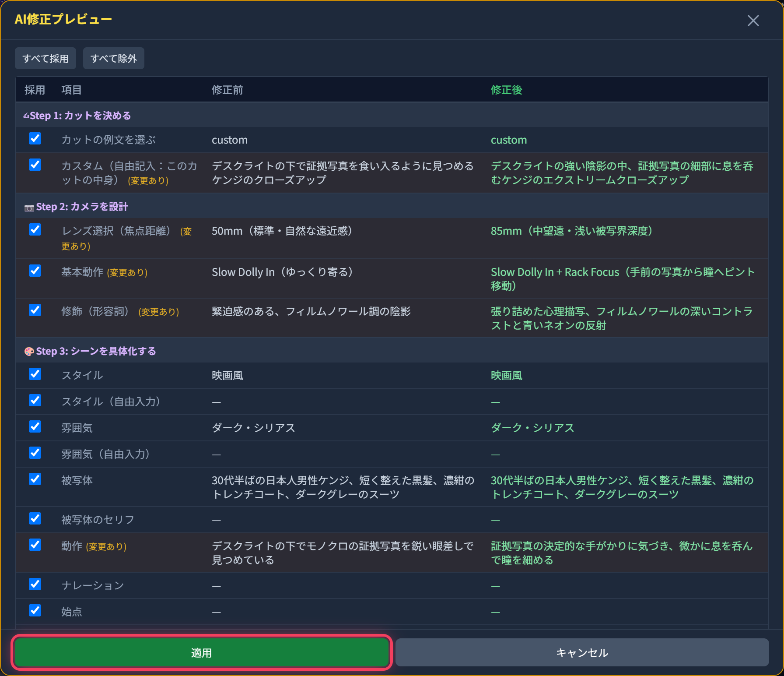Click the AI修正プレビュー dialog title
The width and height of the screenshot is (784, 676).
(63, 19)
